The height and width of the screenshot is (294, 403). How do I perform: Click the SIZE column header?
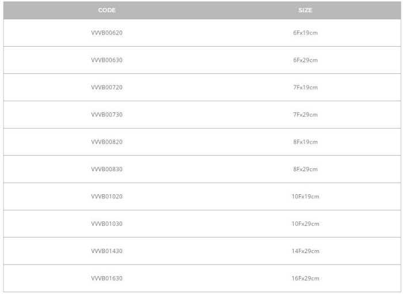[305, 10]
